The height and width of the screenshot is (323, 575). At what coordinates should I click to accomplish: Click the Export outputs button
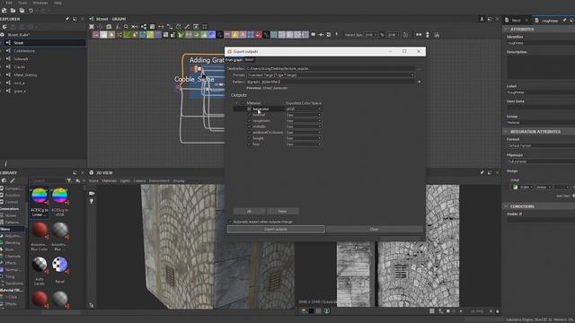coord(276,229)
